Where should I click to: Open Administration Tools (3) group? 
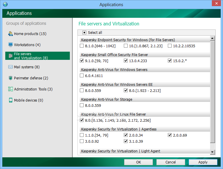pos(33,89)
